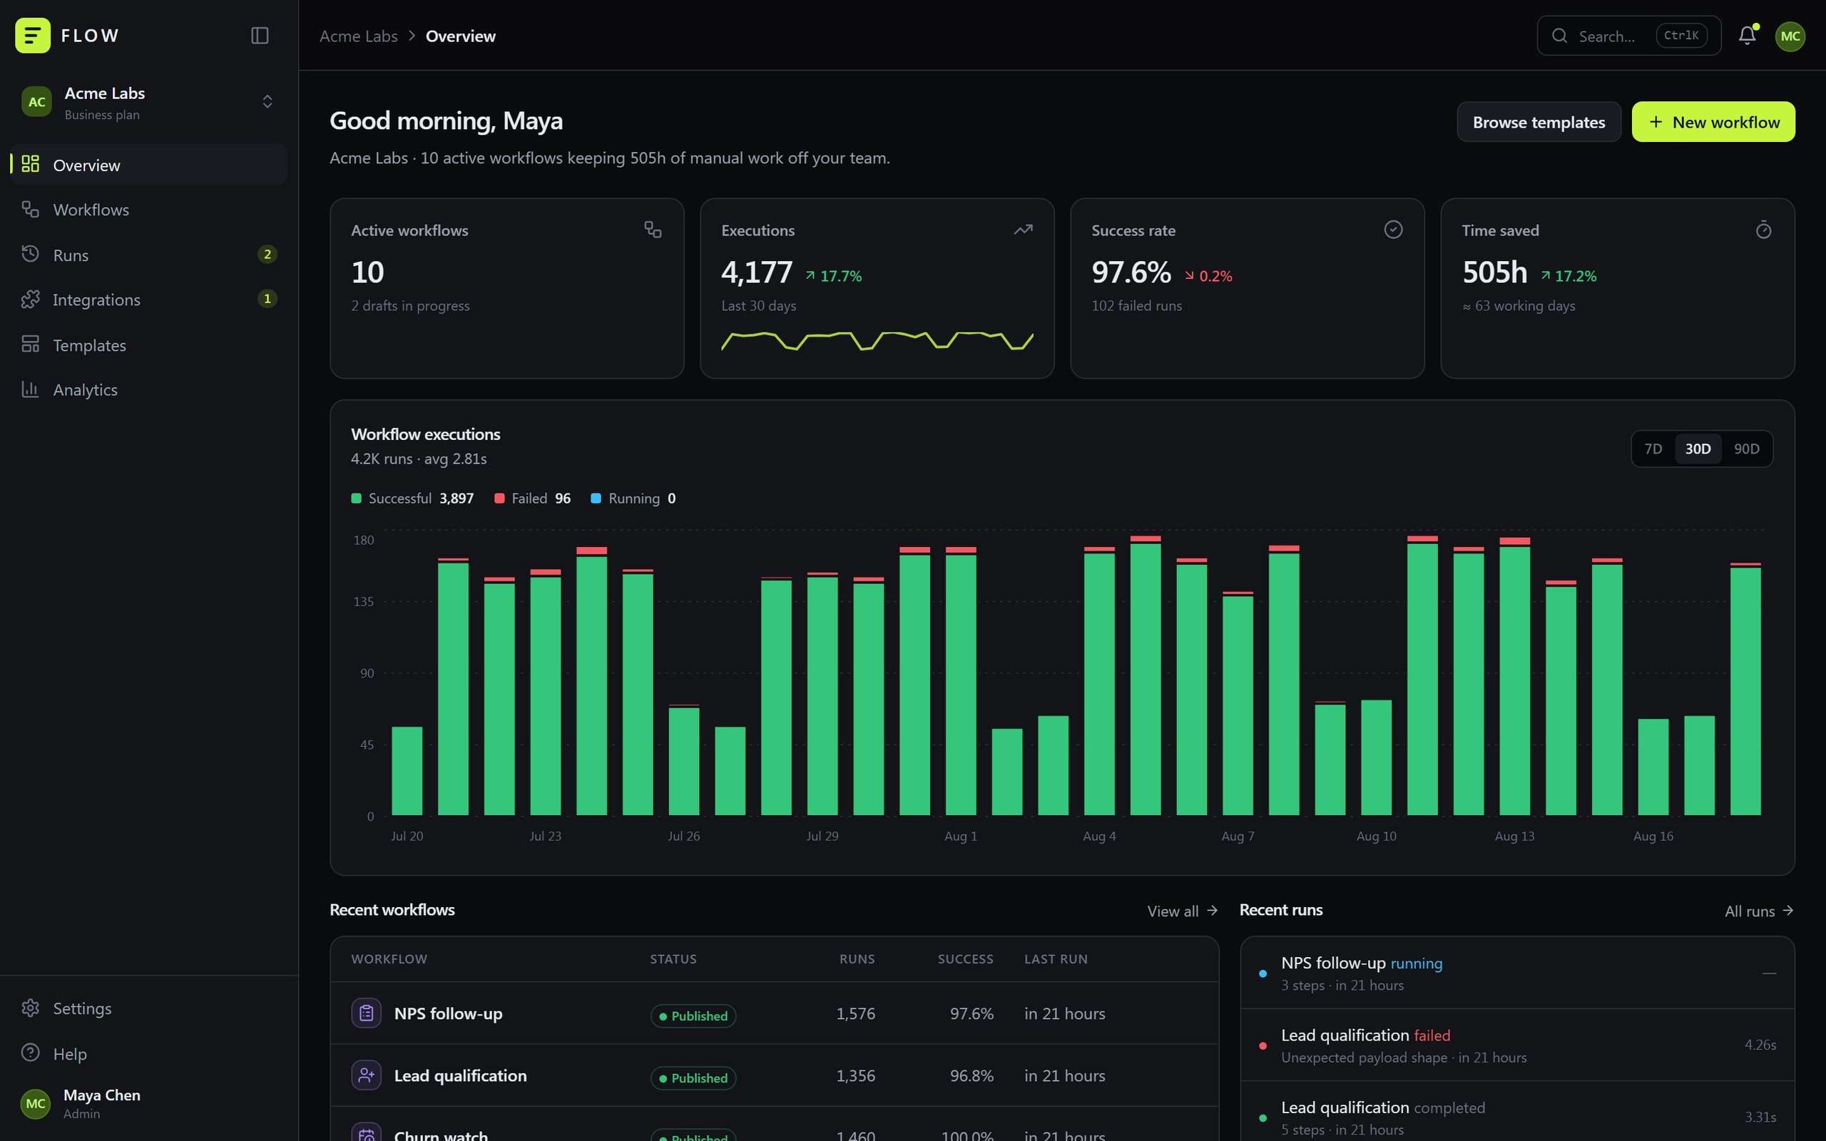Viewport: 1826px width, 1141px height.
Task: Click the Help question mark icon
Action: [30, 1053]
